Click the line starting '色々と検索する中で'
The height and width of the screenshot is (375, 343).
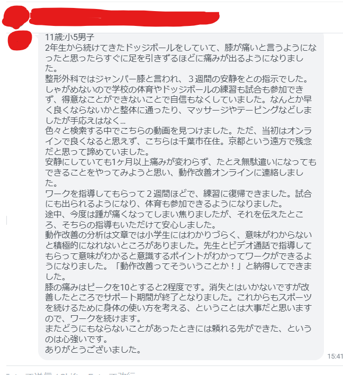(x=178, y=131)
